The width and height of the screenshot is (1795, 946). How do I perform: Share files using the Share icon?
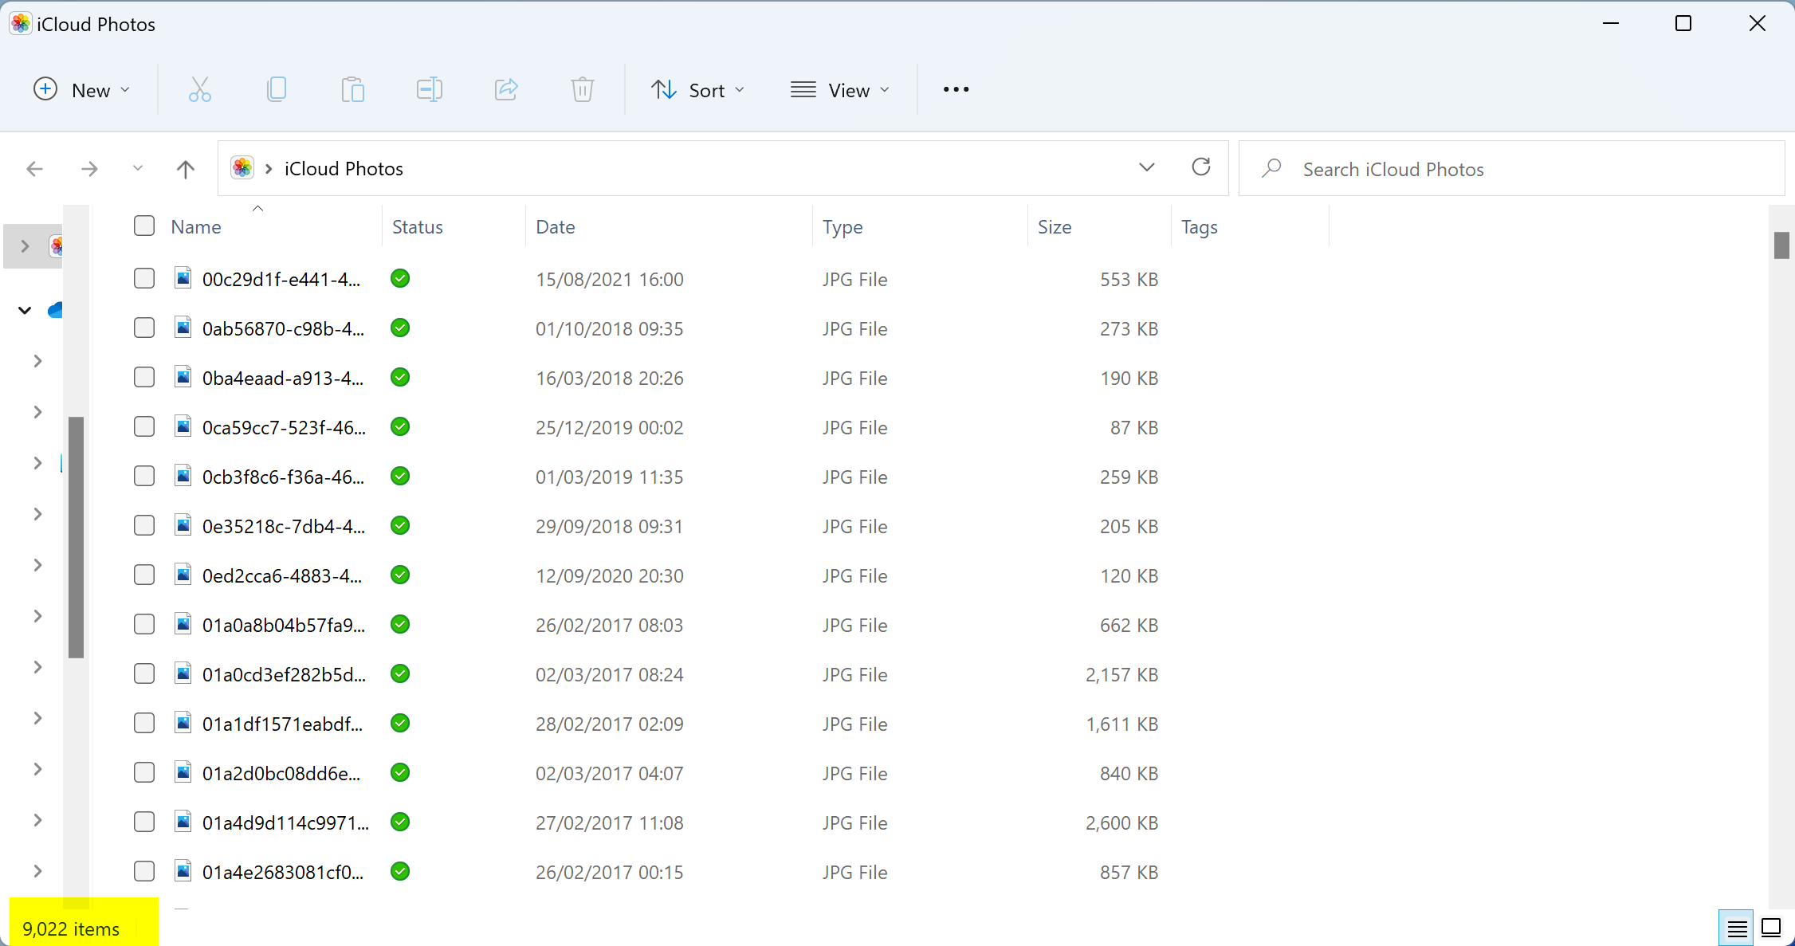click(505, 89)
